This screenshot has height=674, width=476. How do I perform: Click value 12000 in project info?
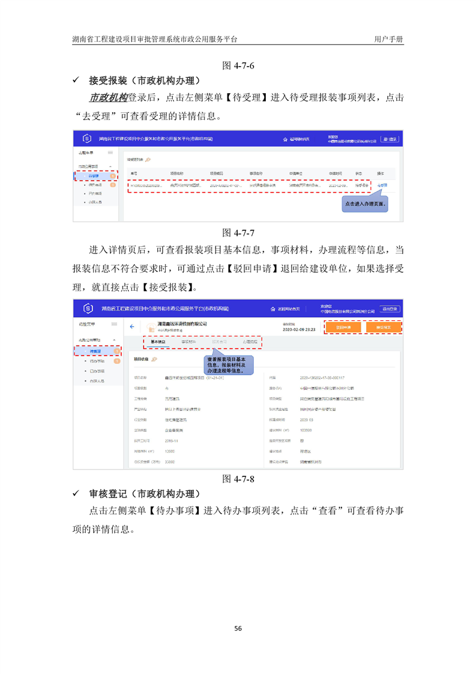click(x=170, y=451)
